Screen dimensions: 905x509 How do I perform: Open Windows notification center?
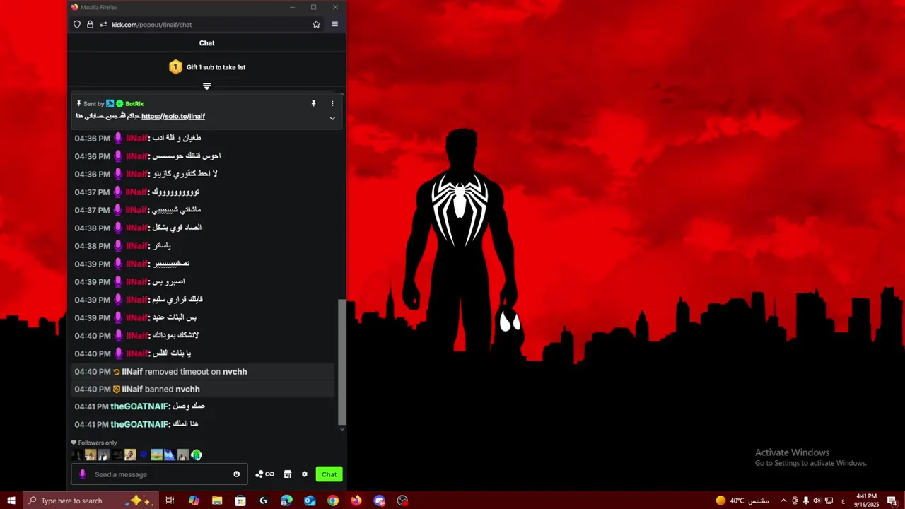point(892,501)
